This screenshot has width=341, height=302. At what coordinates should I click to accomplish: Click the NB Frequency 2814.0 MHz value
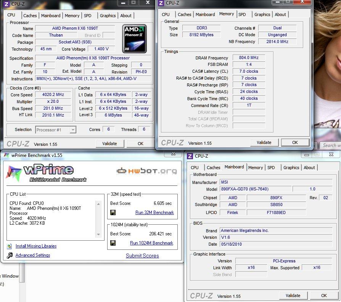coord(277,42)
